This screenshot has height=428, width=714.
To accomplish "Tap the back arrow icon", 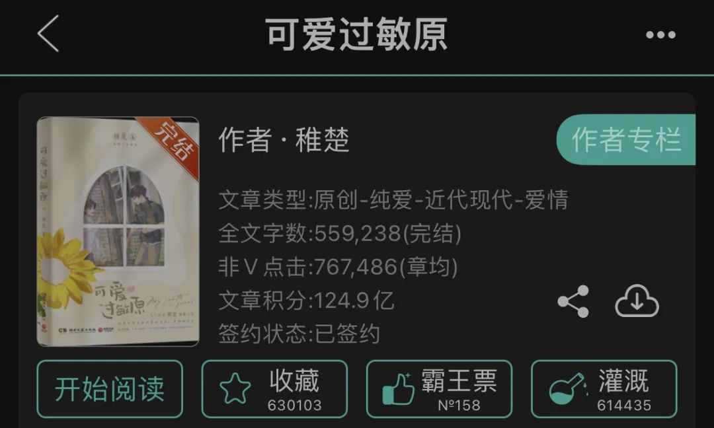I will tap(48, 34).
